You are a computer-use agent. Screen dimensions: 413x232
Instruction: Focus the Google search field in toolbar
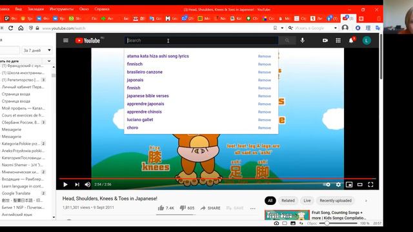point(314,28)
